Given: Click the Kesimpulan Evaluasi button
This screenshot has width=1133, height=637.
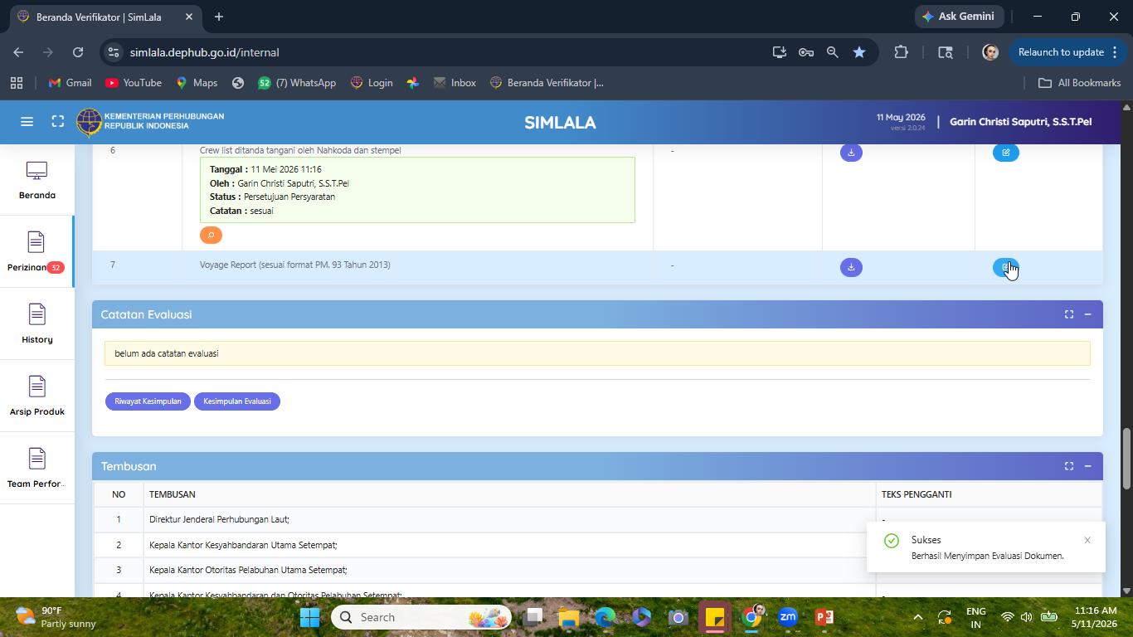Looking at the screenshot, I should (x=237, y=401).
